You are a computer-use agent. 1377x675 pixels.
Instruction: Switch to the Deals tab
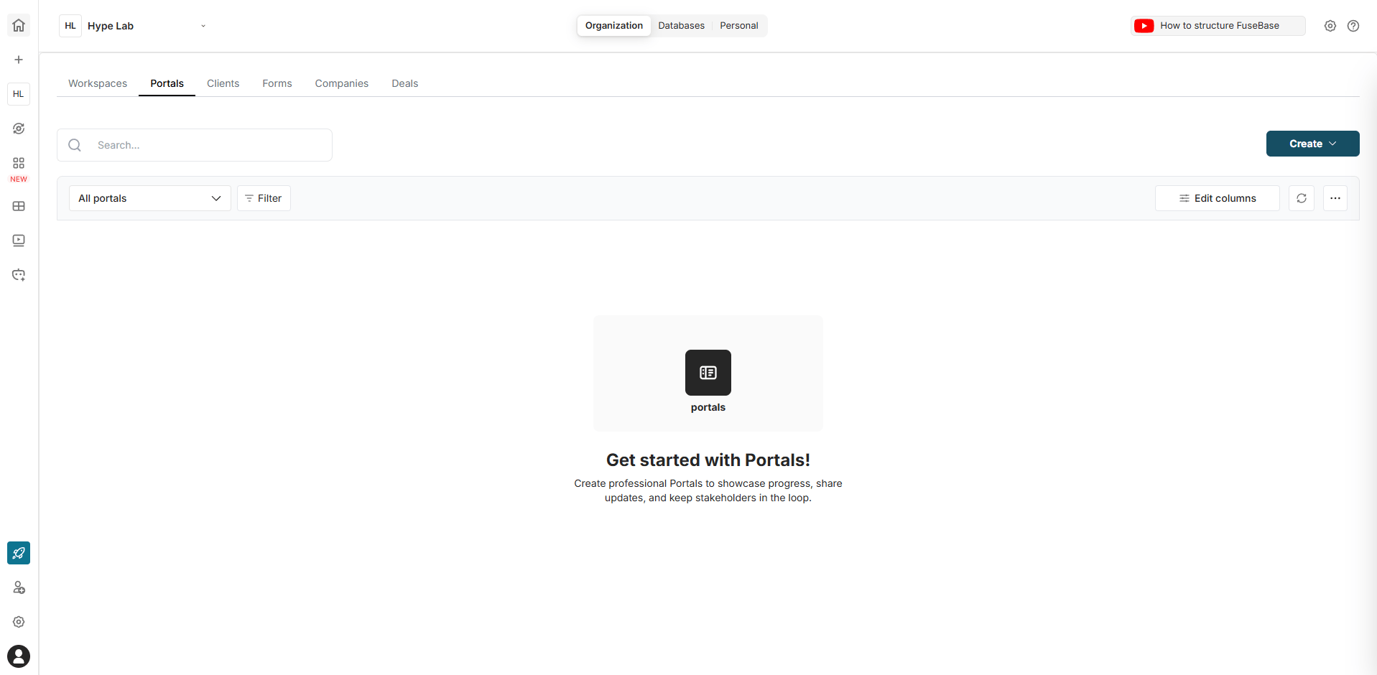click(404, 83)
